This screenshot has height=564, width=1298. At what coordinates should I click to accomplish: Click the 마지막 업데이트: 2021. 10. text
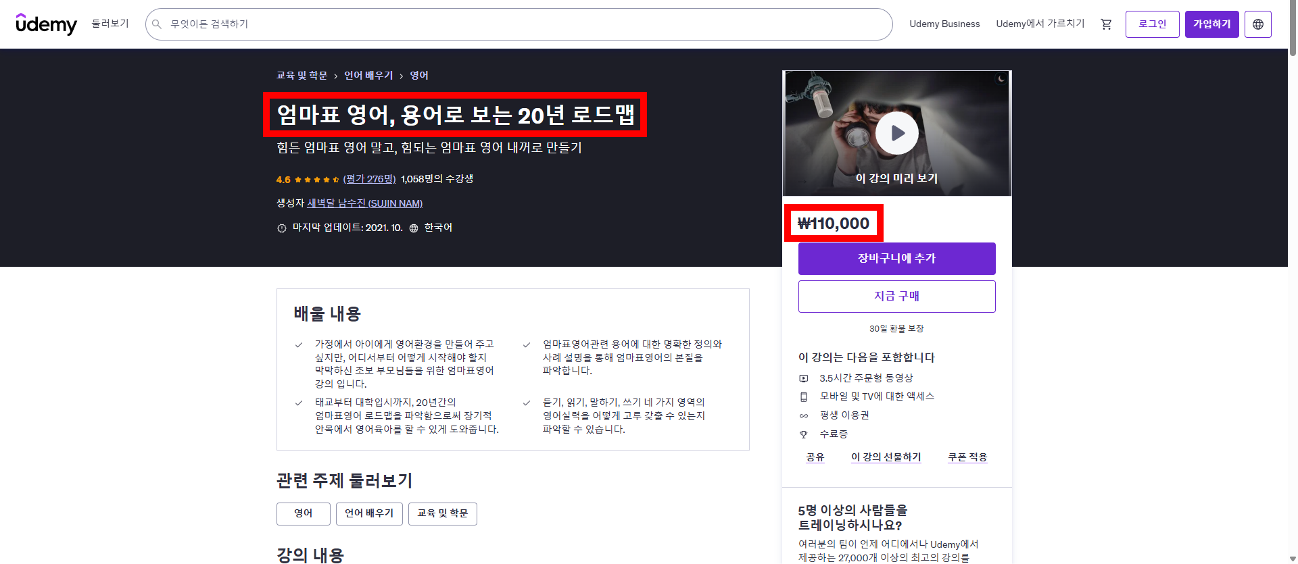(347, 228)
